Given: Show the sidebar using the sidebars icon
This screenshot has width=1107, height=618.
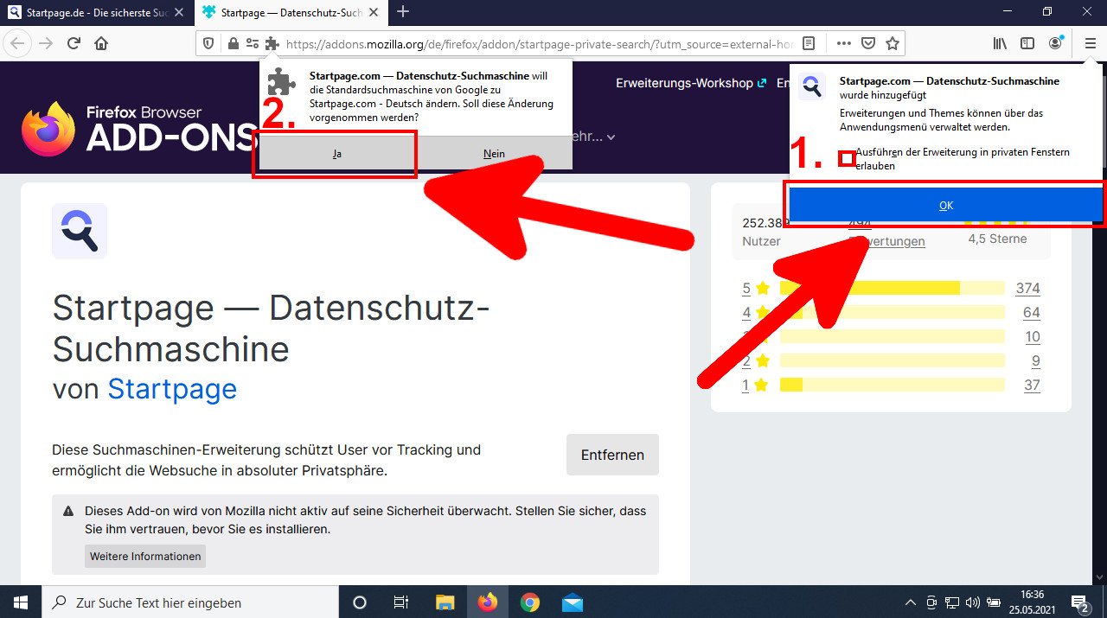Looking at the screenshot, I should pyautogui.click(x=1027, y=43).
